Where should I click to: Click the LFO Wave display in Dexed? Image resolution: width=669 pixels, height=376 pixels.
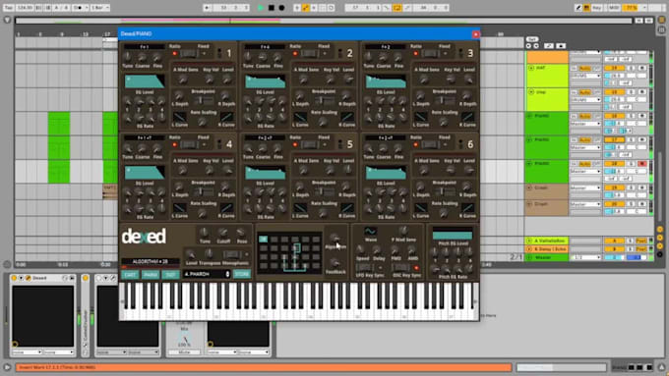click(370, 232)
